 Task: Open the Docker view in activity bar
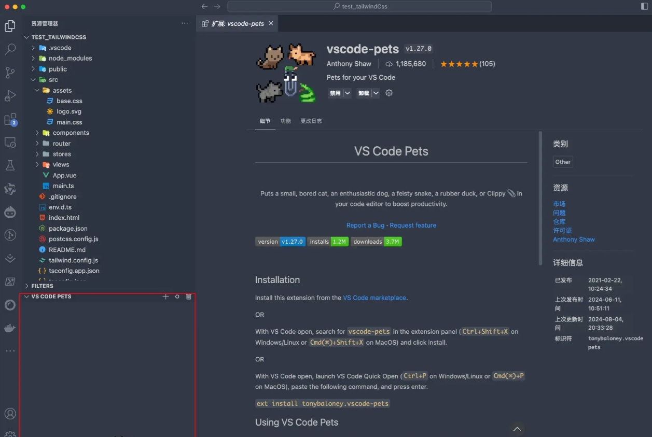(x=10, y=328)
